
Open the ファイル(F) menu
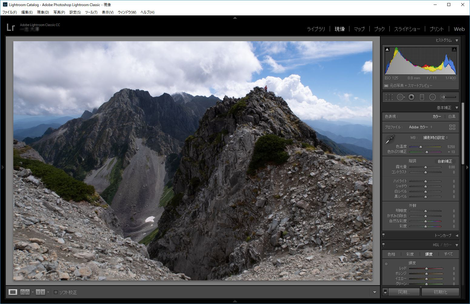coord(9,12)
